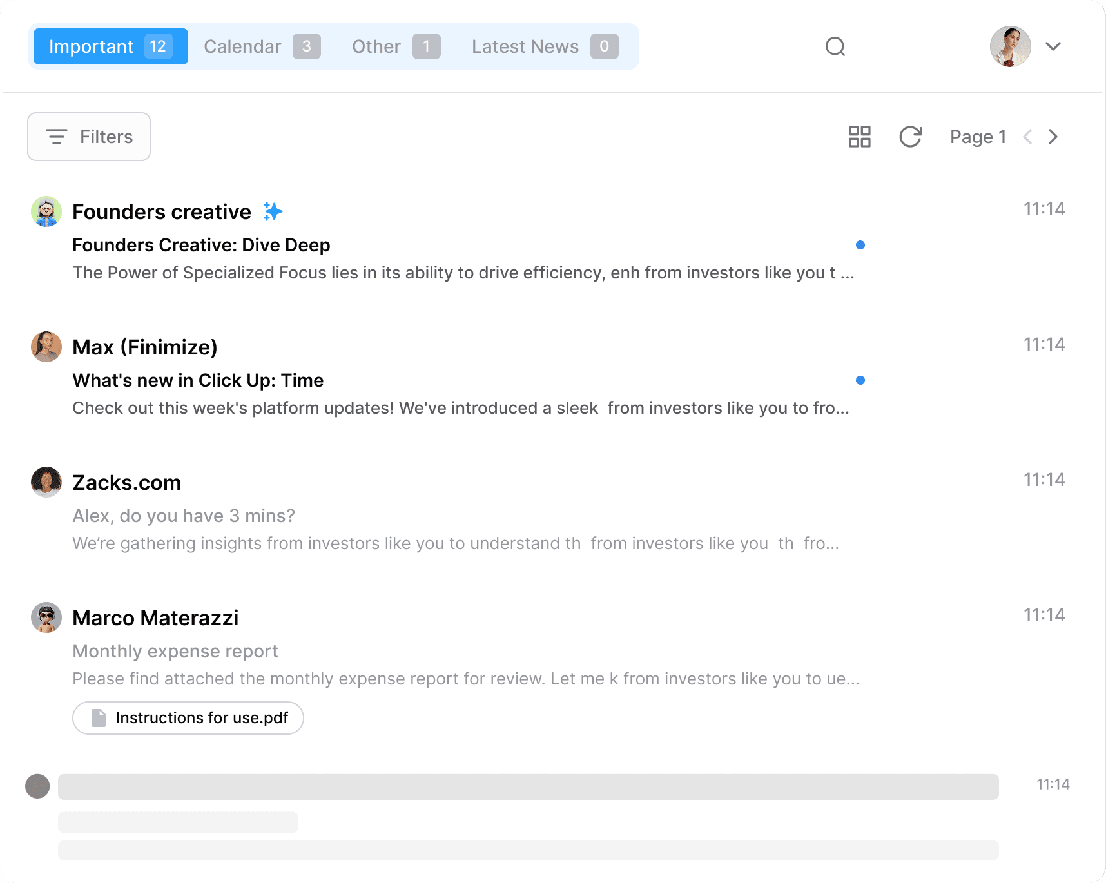1106x883 pixels.
Task: Open email Alex, do you have 3 mins?
Action: tap(184, 516)
